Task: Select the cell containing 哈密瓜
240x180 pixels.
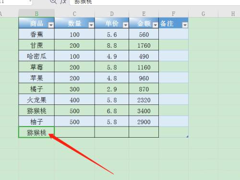Action: 36,56
